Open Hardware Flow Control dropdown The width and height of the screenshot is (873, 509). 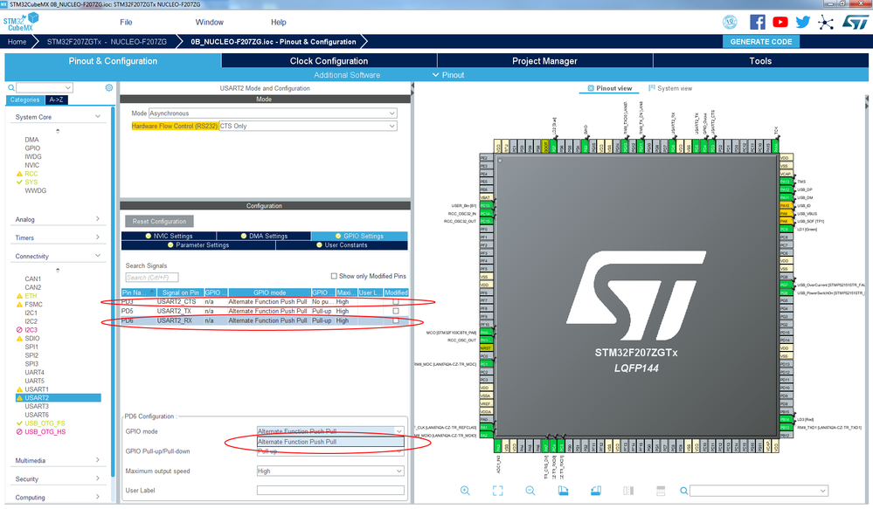(308, 127)
